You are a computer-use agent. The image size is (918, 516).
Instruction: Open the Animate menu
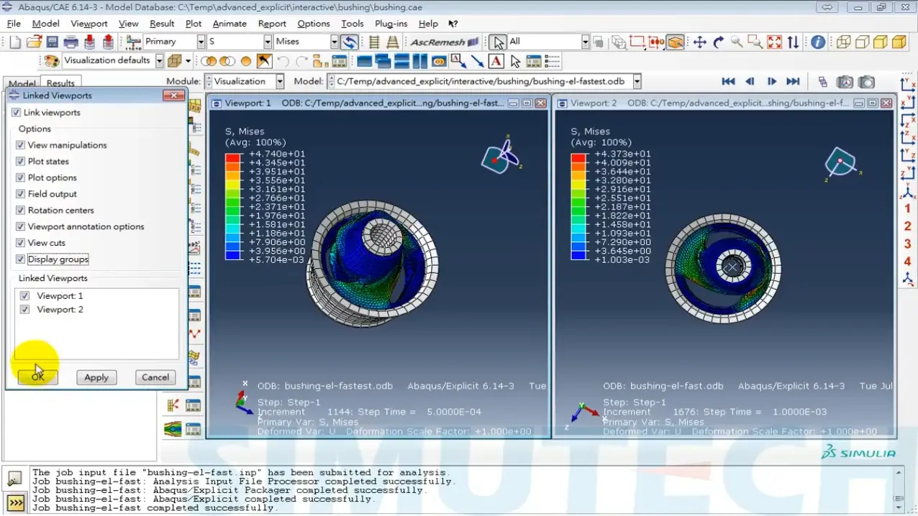click(x=229, y=23)
